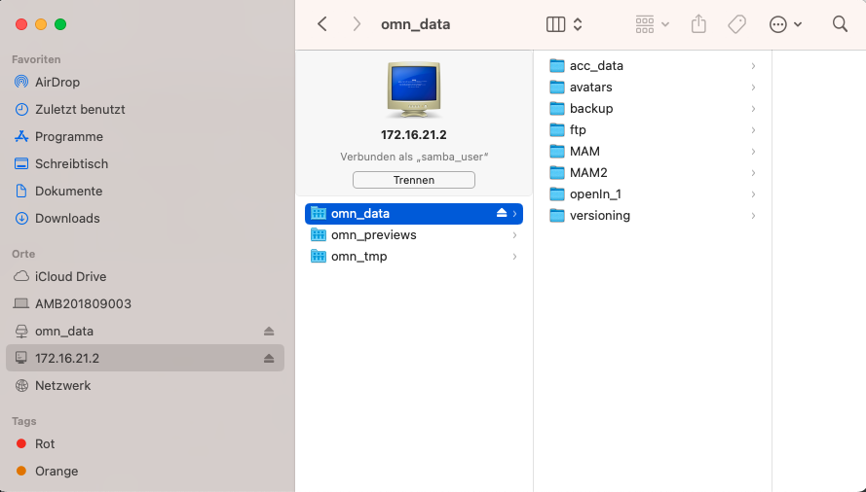Expand chevron next to MAM2
866x492 pixels.
(753, 173)
